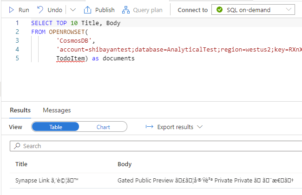The image size is (302, 195).
Task: Switch results view to Chart
Action: [103, 127]
